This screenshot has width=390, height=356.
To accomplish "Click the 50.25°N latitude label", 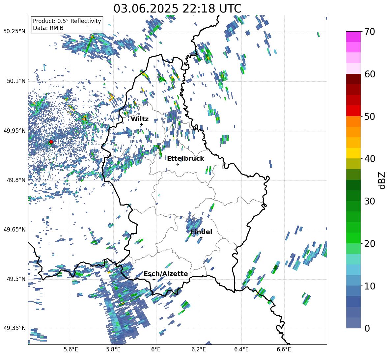I will coord(14,32).
